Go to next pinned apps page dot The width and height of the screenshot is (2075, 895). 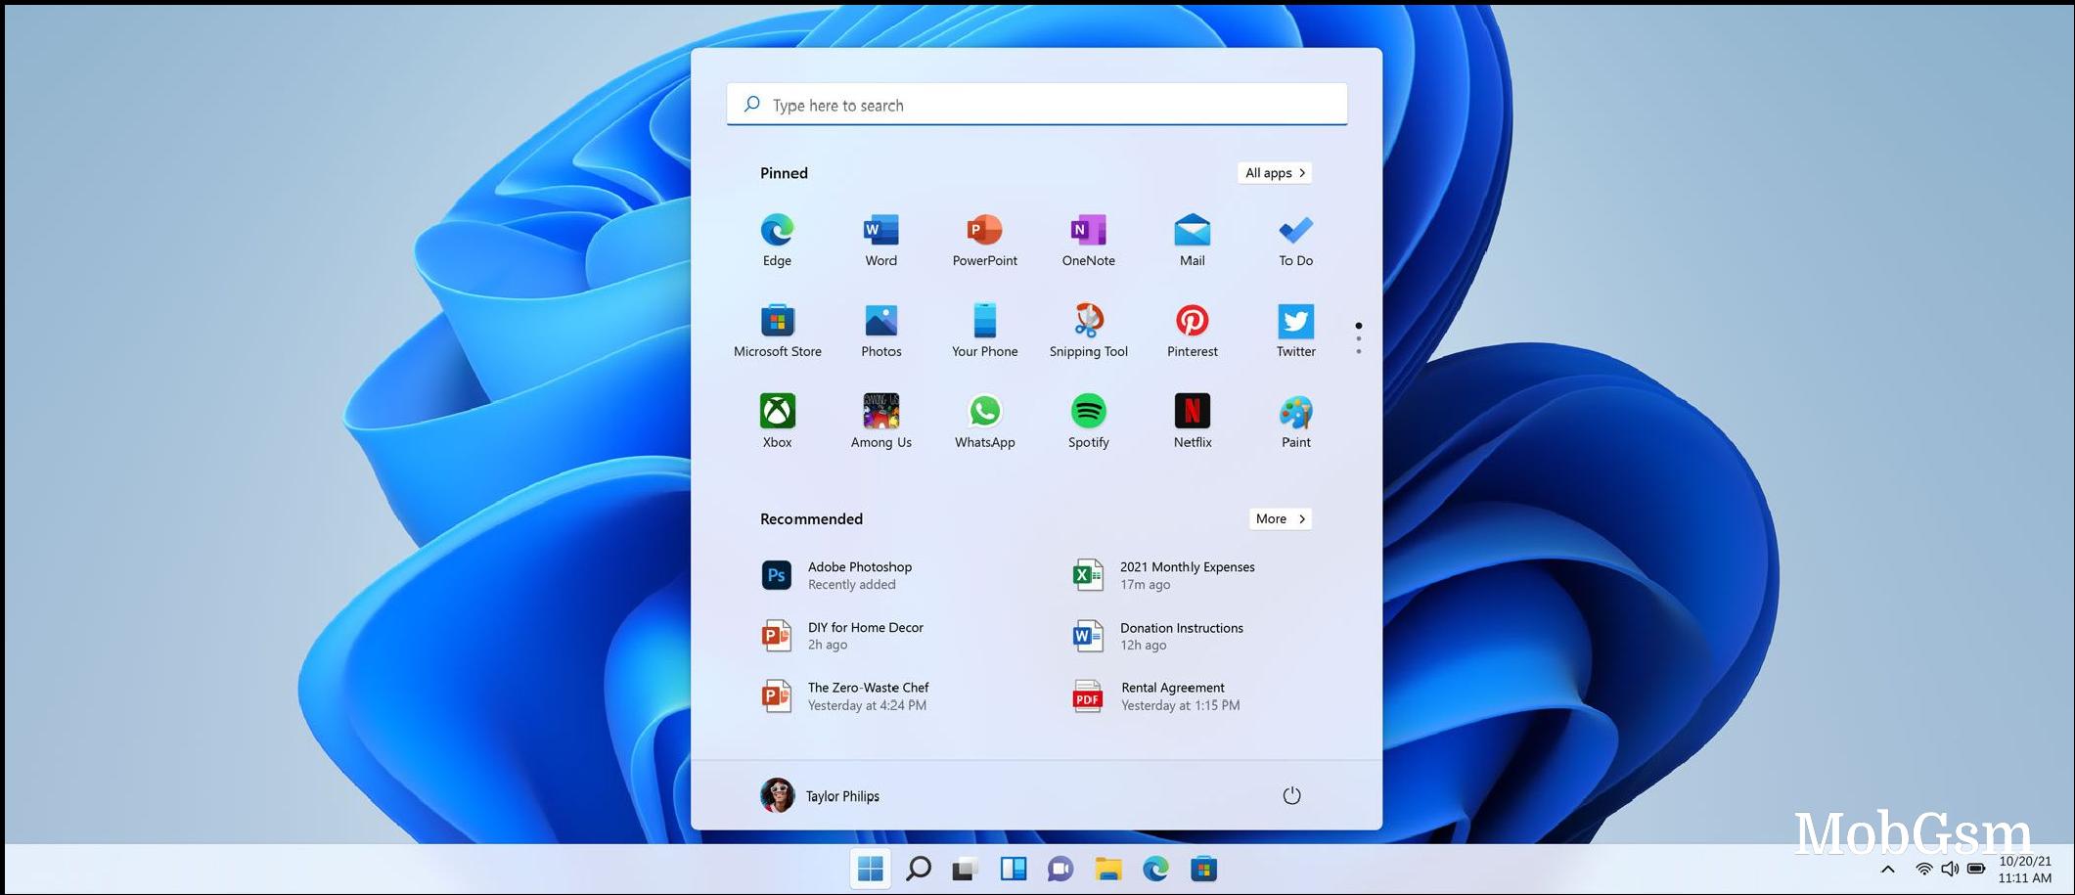point(1358,338)
